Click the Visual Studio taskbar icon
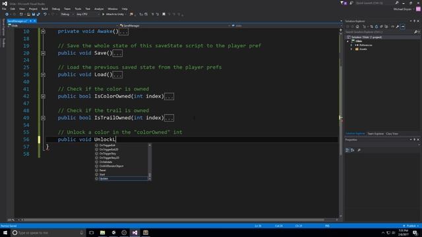This screenshot has height=237, width=422. click(x=135, y=232)
